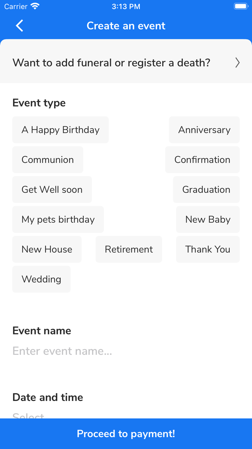Select the Retirement event chip
Image resolution: width=252 pixels, height=449 pixels.
129,249
